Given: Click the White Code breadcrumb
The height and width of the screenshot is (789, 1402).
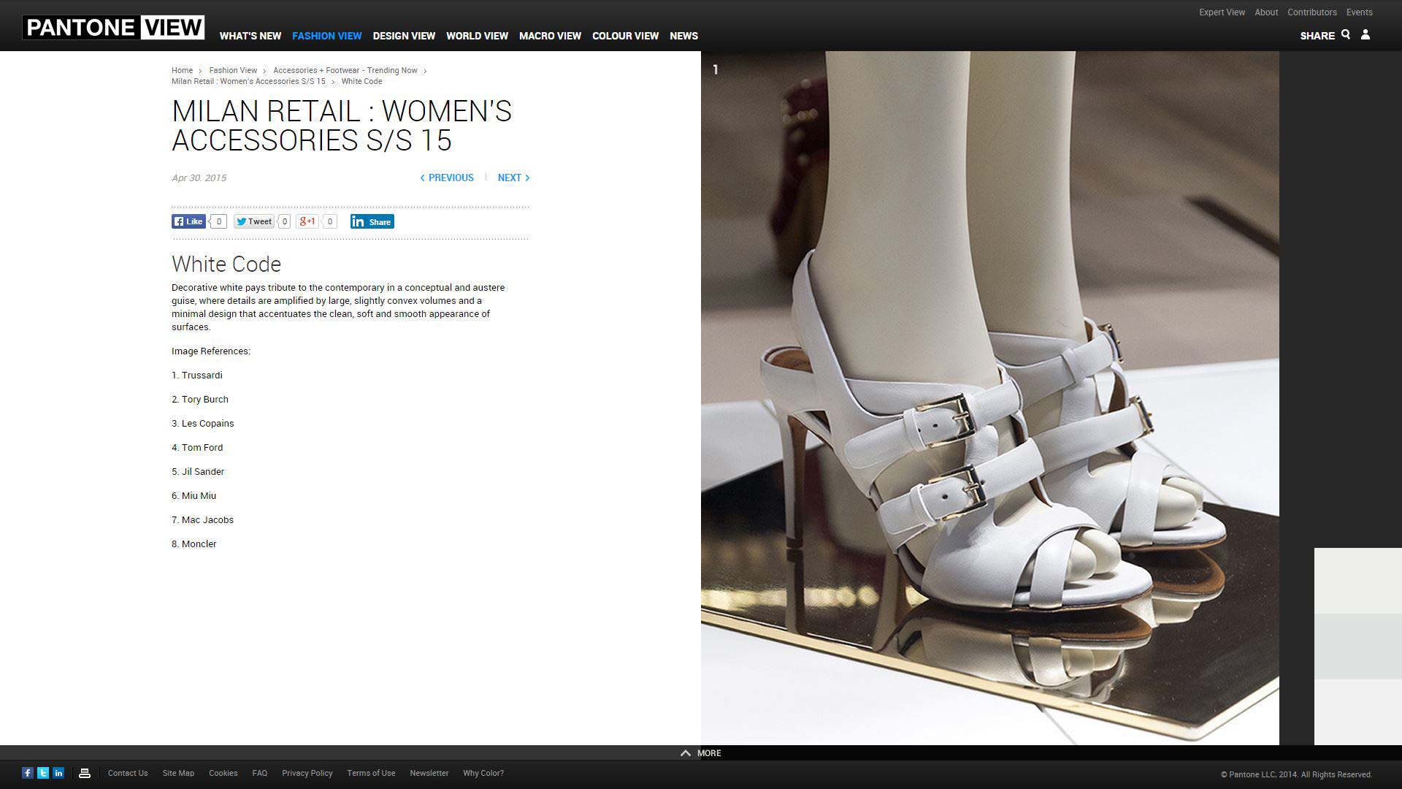Looking at the screenshot, I should [x=362, y=82].
